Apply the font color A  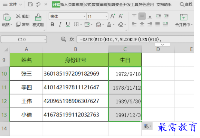[x=109, y=24]
